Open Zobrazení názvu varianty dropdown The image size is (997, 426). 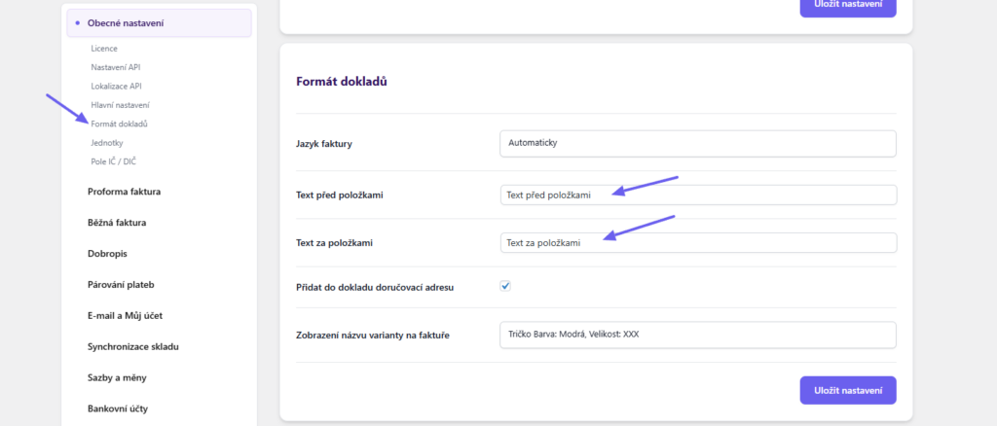click(697, 335)
